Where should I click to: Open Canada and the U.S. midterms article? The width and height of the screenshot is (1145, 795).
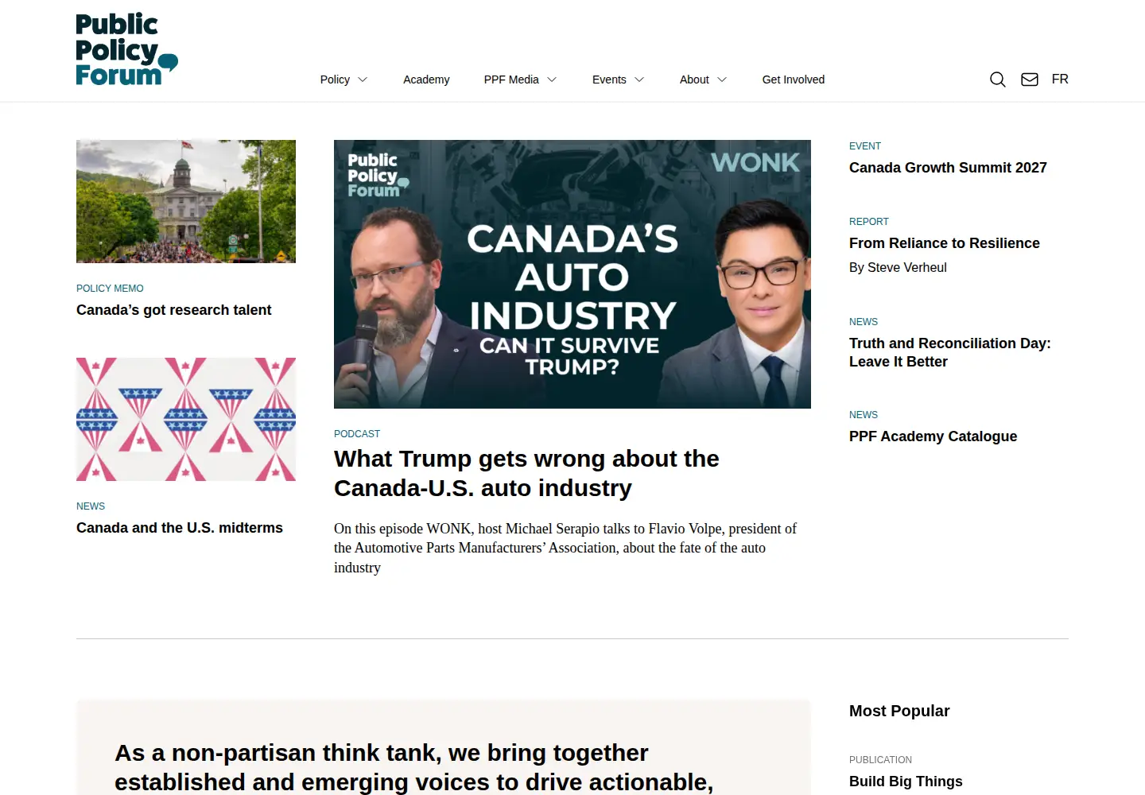(x=180, y=528)
